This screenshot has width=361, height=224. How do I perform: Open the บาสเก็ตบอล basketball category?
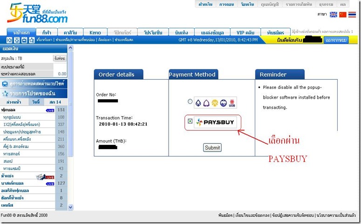click(13, 183)
